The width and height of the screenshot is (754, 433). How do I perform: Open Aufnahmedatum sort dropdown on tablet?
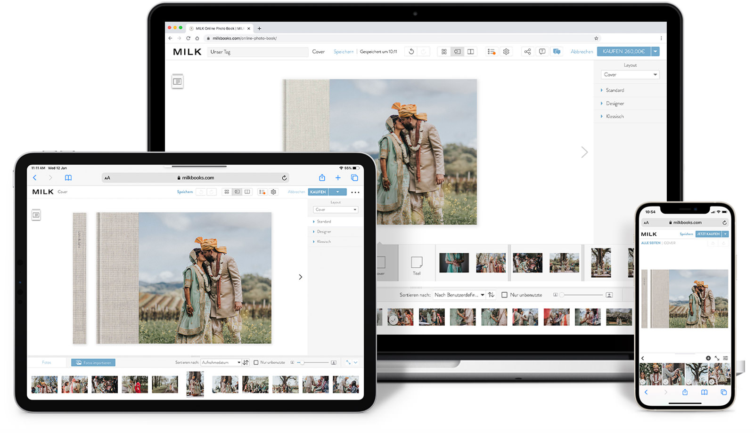pyautogui.click(x=221, y=362)
